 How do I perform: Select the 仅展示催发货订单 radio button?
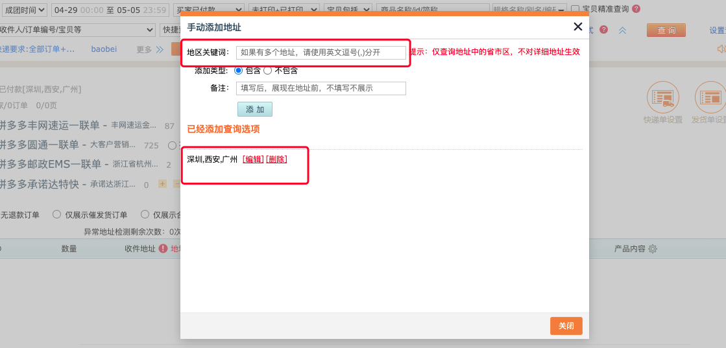click(x=56, y=215)
